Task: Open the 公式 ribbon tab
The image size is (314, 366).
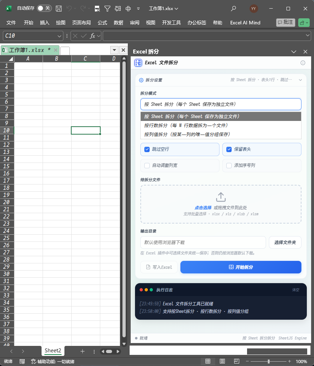Action: pos(102,23)
